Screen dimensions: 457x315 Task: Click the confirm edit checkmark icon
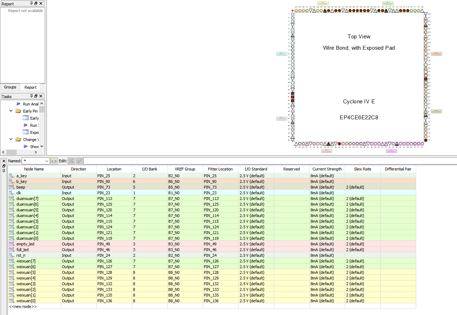point(79,161)
